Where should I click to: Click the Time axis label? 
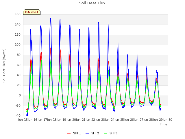[164, 124]
